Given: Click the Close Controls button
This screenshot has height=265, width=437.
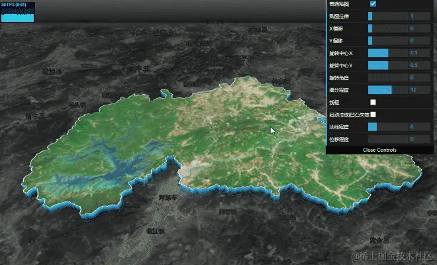Looking at the screenshot, I should [x=379, y=150].
